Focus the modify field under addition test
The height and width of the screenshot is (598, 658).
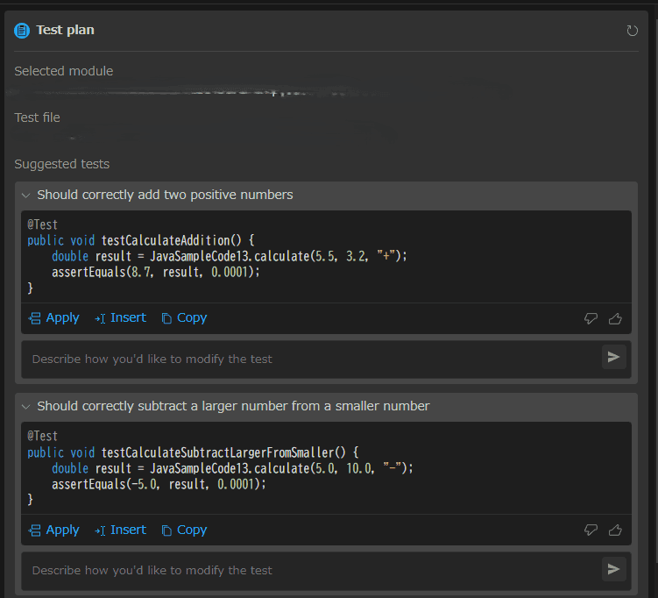[x=307, y=359]
